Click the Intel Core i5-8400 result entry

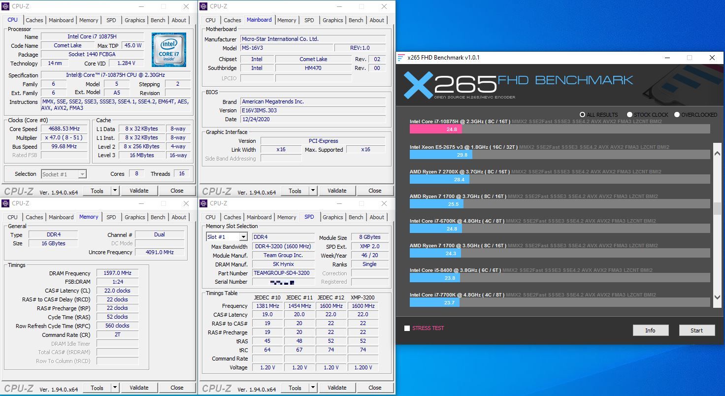(560, 274)
